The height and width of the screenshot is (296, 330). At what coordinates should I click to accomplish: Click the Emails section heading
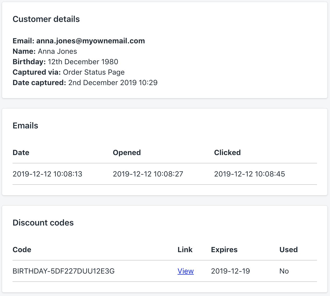[x=25, y=126]
